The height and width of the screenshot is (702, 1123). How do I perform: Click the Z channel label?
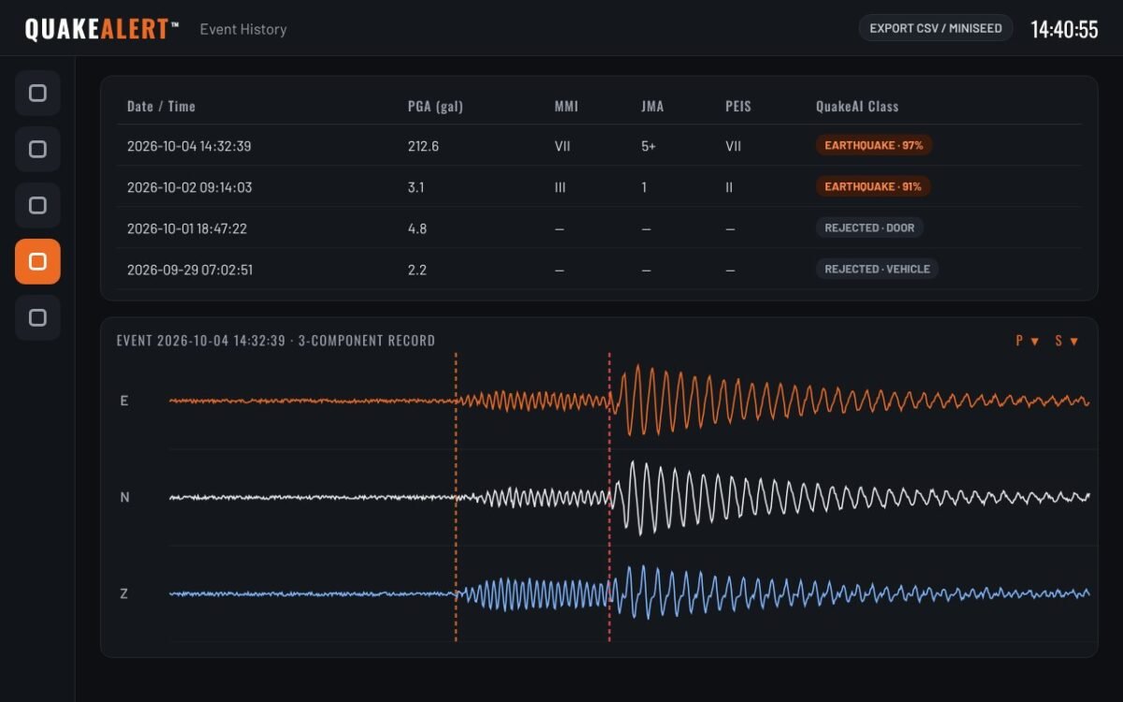124,593
